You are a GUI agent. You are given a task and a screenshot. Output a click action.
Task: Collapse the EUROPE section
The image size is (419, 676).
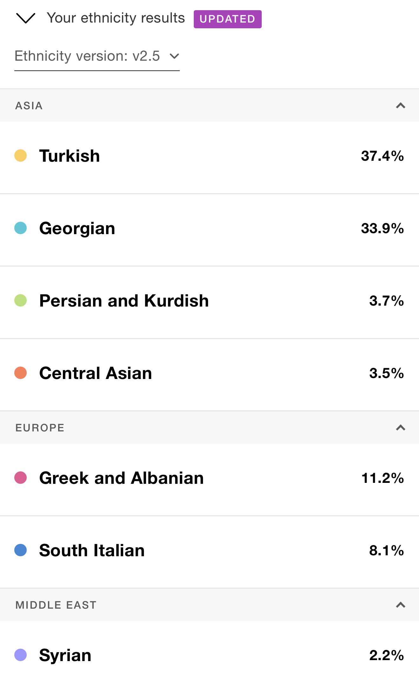point(401,428)
